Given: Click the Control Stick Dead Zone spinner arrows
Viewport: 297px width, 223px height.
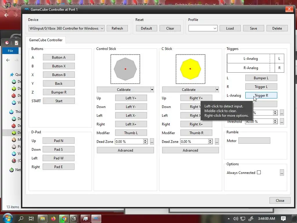Looking at the screenshot, I should tap(145, 141).
